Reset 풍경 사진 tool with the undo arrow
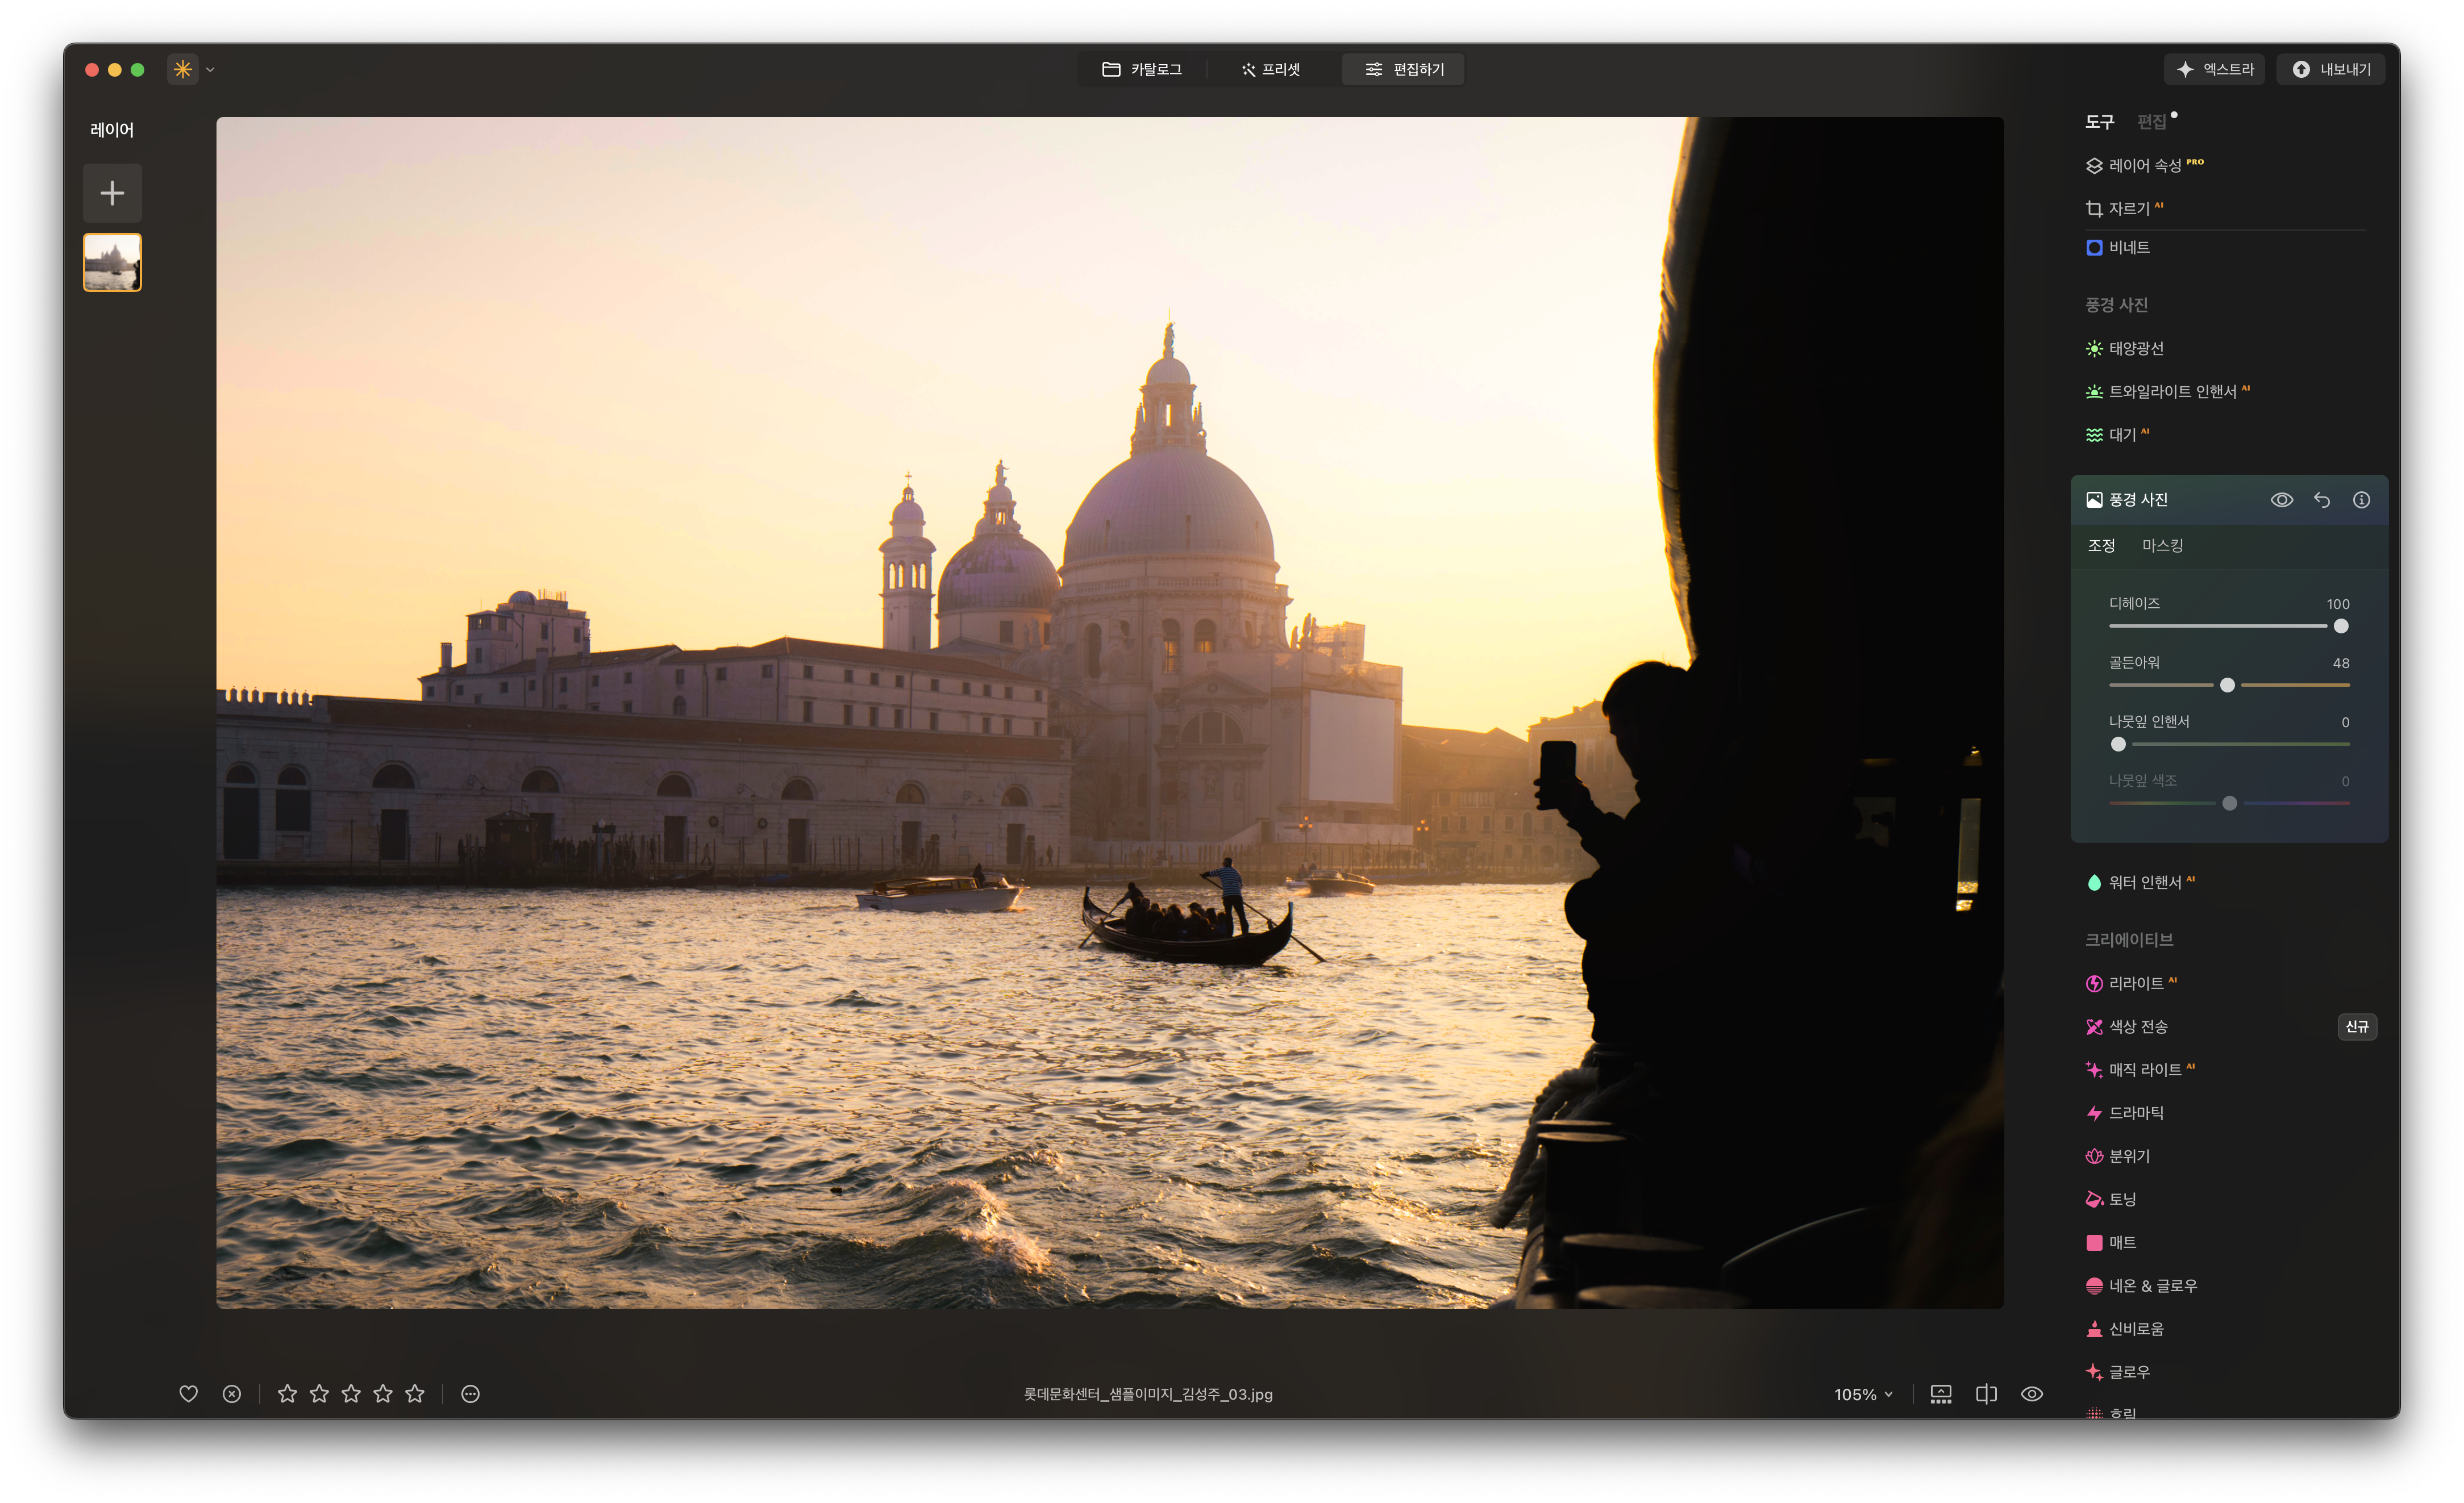Screen dimensions: 2464x1503 pos(2321,500)
